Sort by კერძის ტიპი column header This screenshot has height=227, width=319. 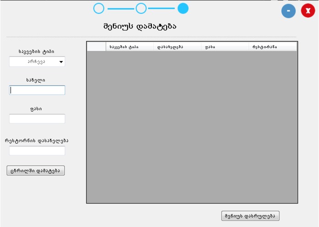pyautogui.click(x=129, y=47)
